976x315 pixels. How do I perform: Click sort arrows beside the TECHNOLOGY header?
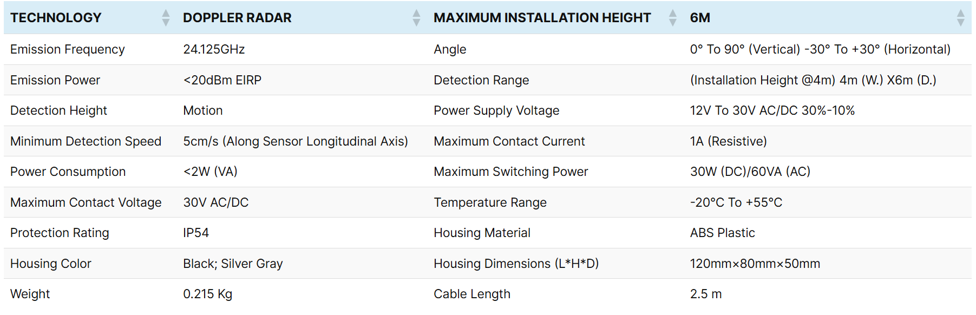coord(166,18)
